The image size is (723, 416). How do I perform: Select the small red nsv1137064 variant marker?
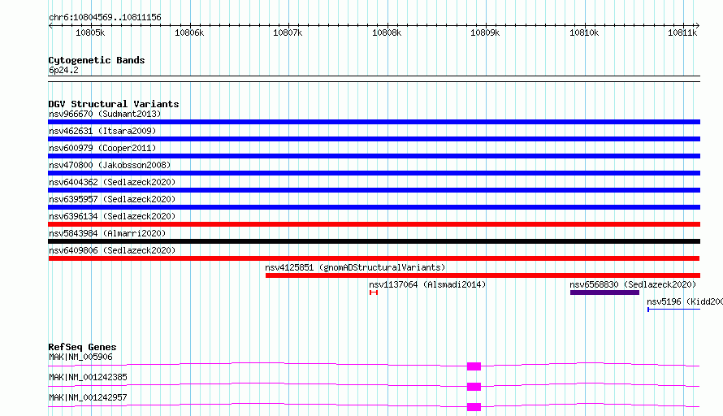[374, 292]
